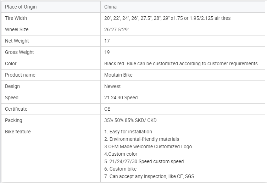This screenshot has width=267, height=183.
Task: Click the "Net Weight" label
Action: [x=17, y=41]
